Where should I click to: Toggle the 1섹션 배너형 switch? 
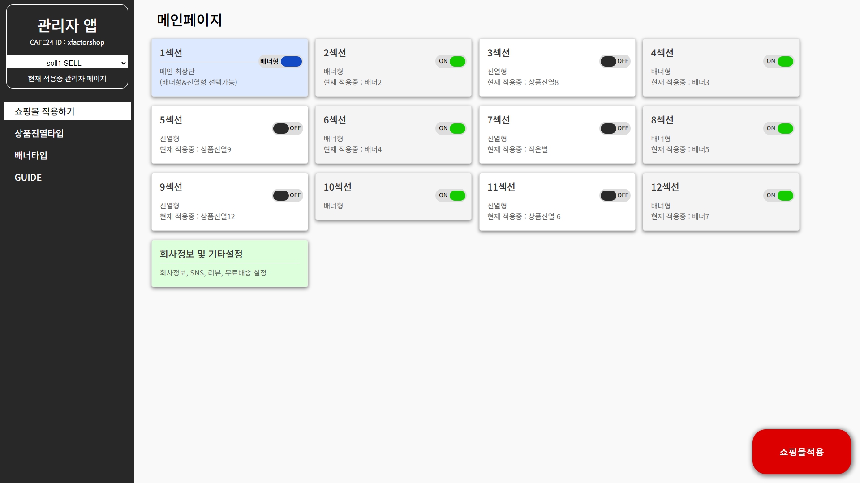click(281, 61)
